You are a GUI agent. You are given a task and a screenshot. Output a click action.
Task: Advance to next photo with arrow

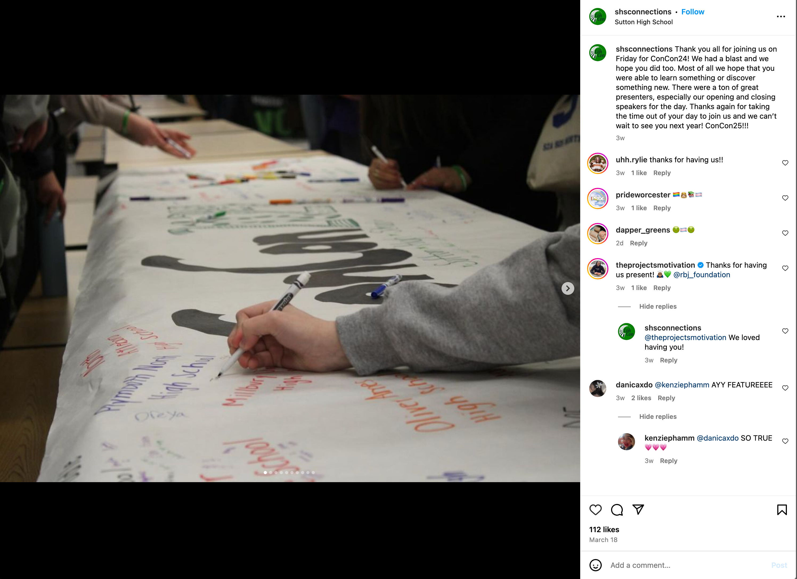point(568,288)
